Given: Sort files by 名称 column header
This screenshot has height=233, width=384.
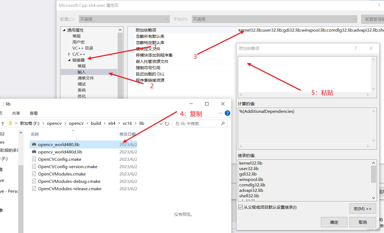Looking at the screenshot, I should (35, 134).
